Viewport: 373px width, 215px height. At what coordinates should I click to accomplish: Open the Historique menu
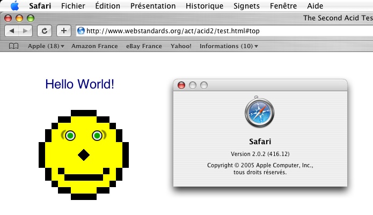tap(204, 6)
